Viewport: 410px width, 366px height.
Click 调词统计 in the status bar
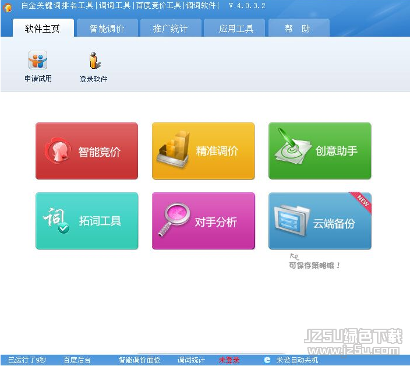coord(191,360)
